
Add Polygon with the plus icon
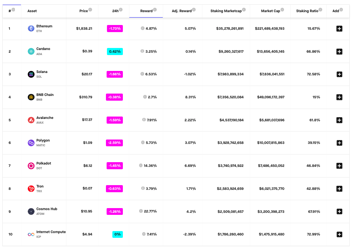339,143
